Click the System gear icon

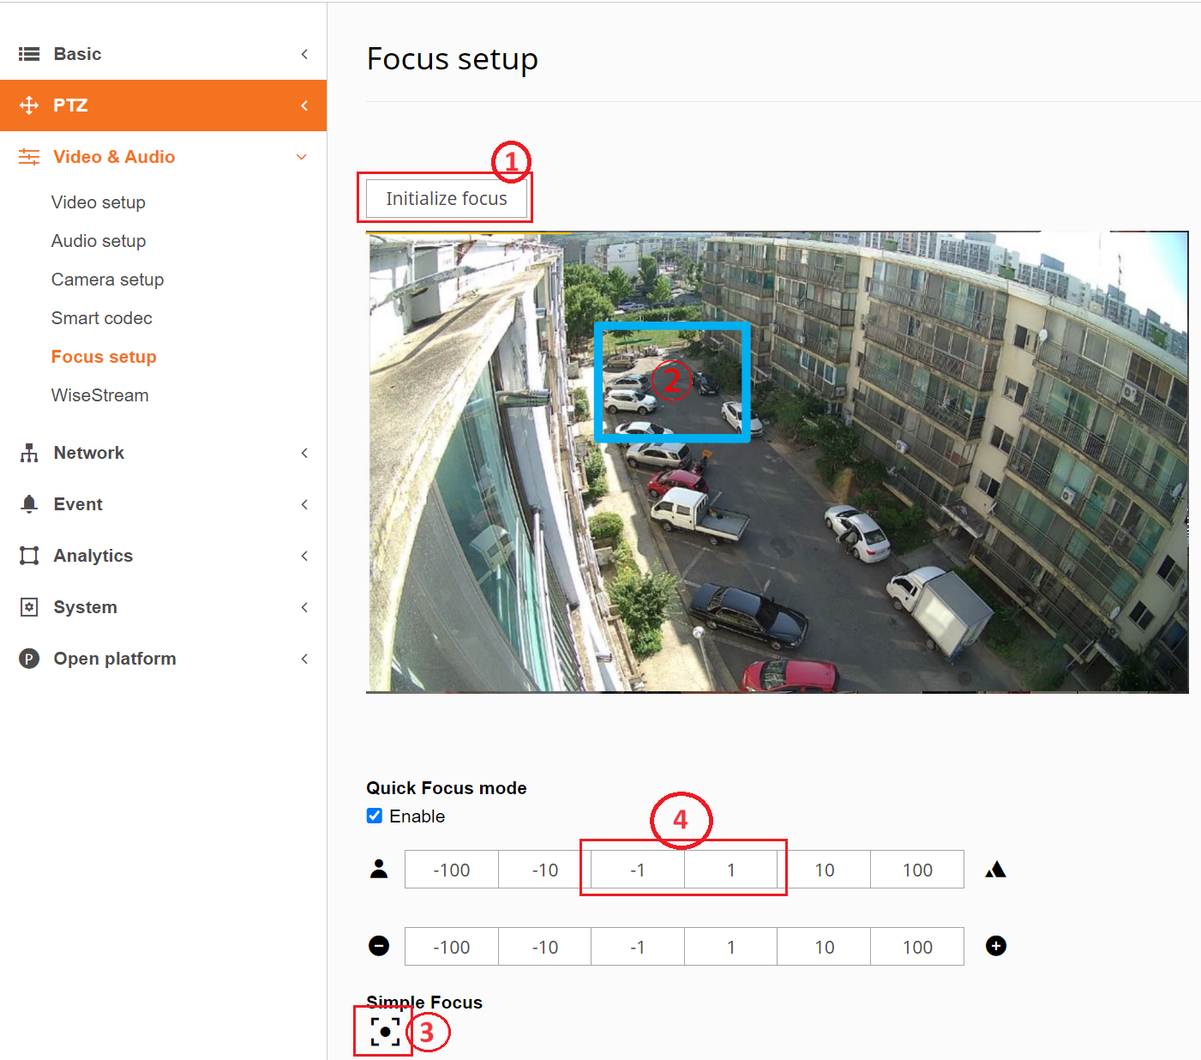29,607
